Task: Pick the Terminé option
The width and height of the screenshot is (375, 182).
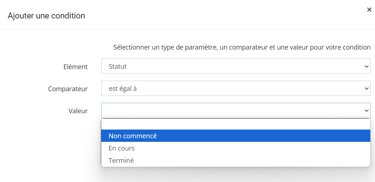Action: tap(121, 160)
